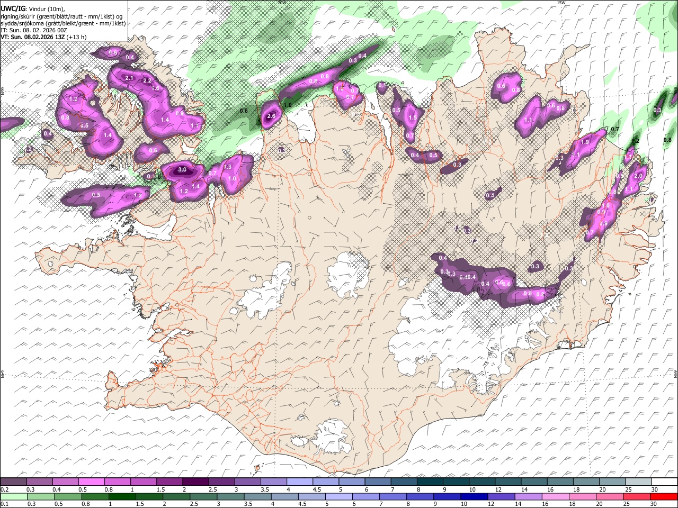This screenshot has height=508, width=678.
Task: Click the 1.9 precipitation value in the east
Action: click(585, 142)
